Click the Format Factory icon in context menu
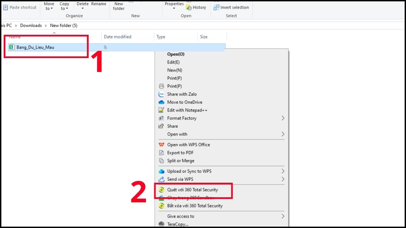This screenshot has height=228, width=406. 161,118
